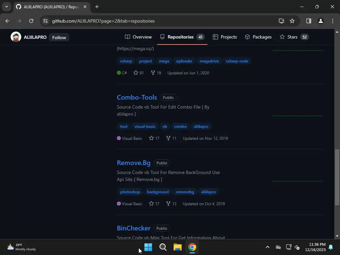The height and width of the screenshot is (255, 340).
Task: Click scrollbar down arrow
Action: click(x=337, y=236)
